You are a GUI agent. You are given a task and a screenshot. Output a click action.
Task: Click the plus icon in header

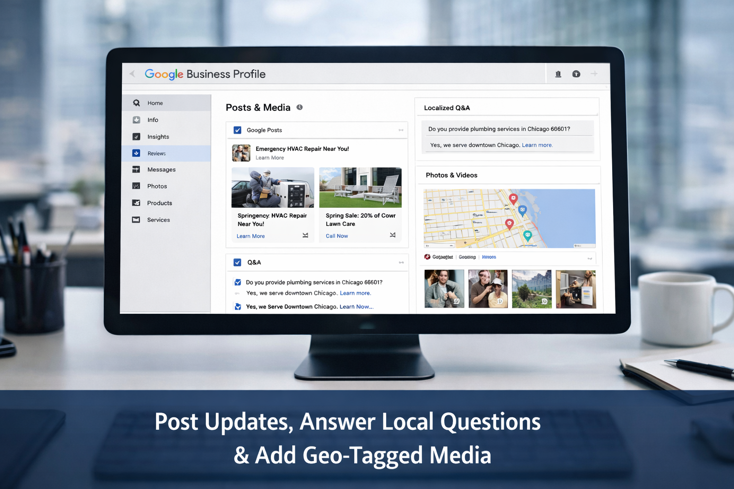click(594, 74)
